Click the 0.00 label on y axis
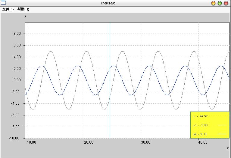The image size is (231, 158). point(17,80)
